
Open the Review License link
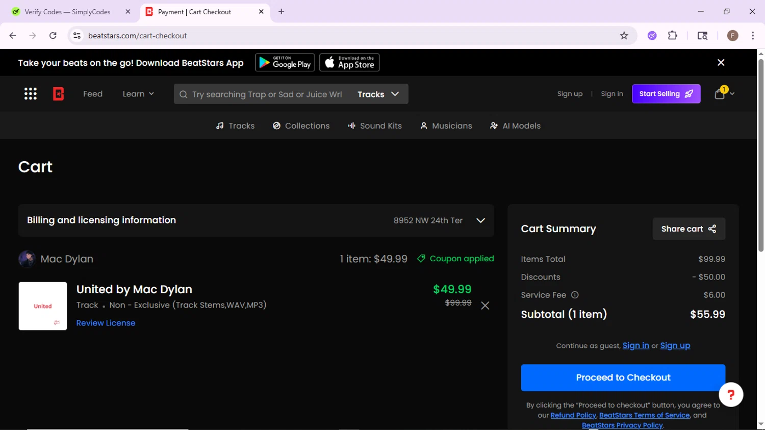coord(106,323)
